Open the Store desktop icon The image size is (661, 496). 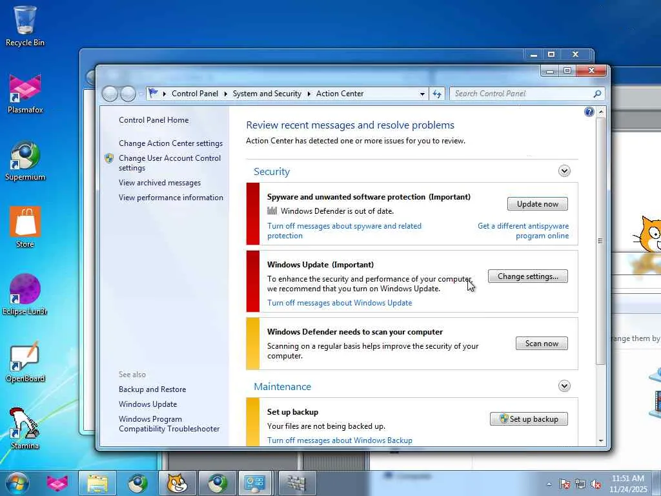[25, 228]
